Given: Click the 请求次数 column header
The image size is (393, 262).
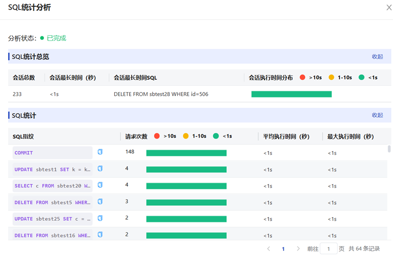Looking at the screenshot, I should click(x=136, y=137).
